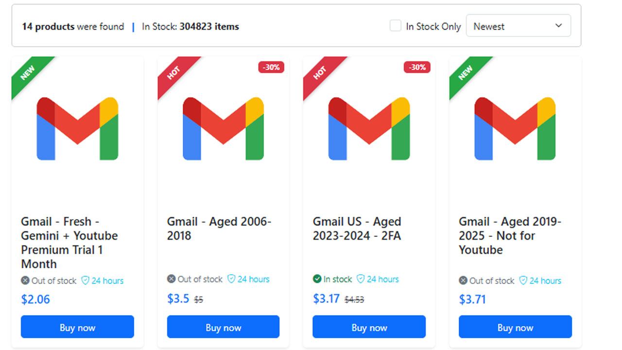Image resolution: width=622 pixels, height=350 pixels.
Task: Click Gmail logo on Aged 2006-2018 product
Action: (224, 128)
